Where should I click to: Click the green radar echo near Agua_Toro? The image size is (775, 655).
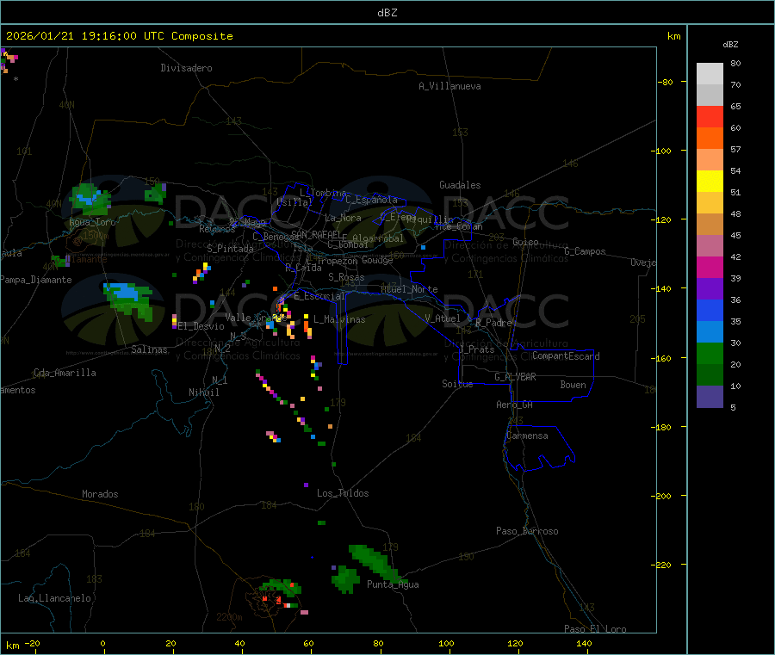tap(90, 199)
